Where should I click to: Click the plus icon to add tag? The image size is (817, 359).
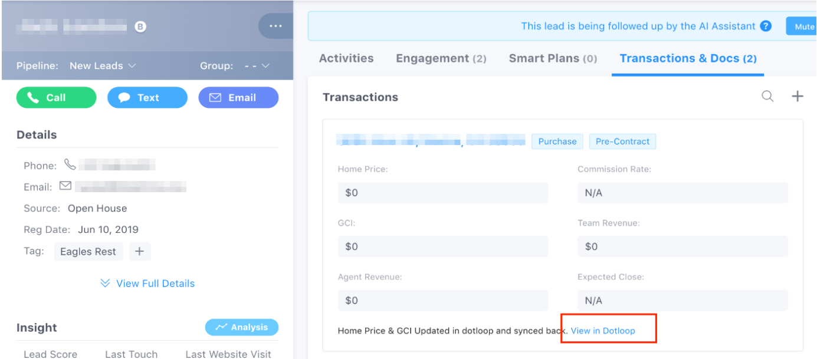click(x=139, y=251)
